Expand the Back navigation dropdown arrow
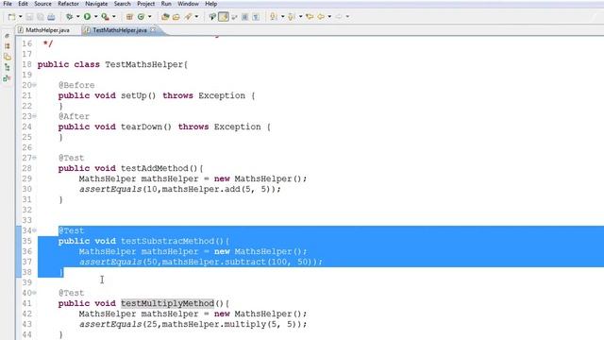The height and width of the screenshot is (340, 604). (329, 17)
